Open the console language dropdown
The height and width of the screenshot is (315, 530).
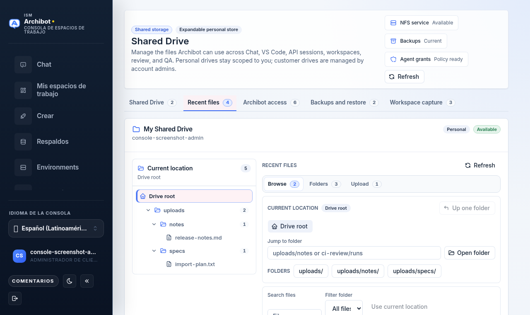[56, 228]
